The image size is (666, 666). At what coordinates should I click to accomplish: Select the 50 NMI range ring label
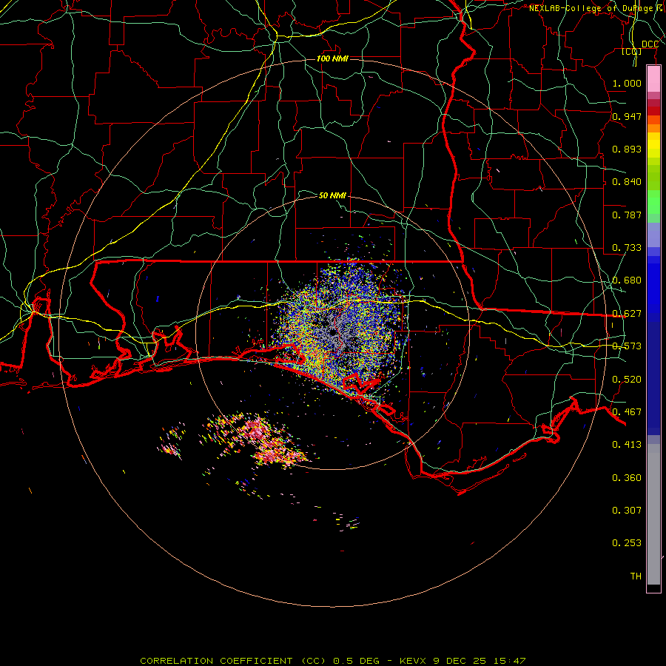(332, 195)
